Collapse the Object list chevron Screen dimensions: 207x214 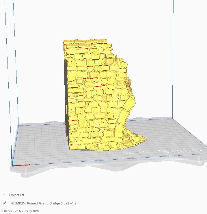(4, 195)
